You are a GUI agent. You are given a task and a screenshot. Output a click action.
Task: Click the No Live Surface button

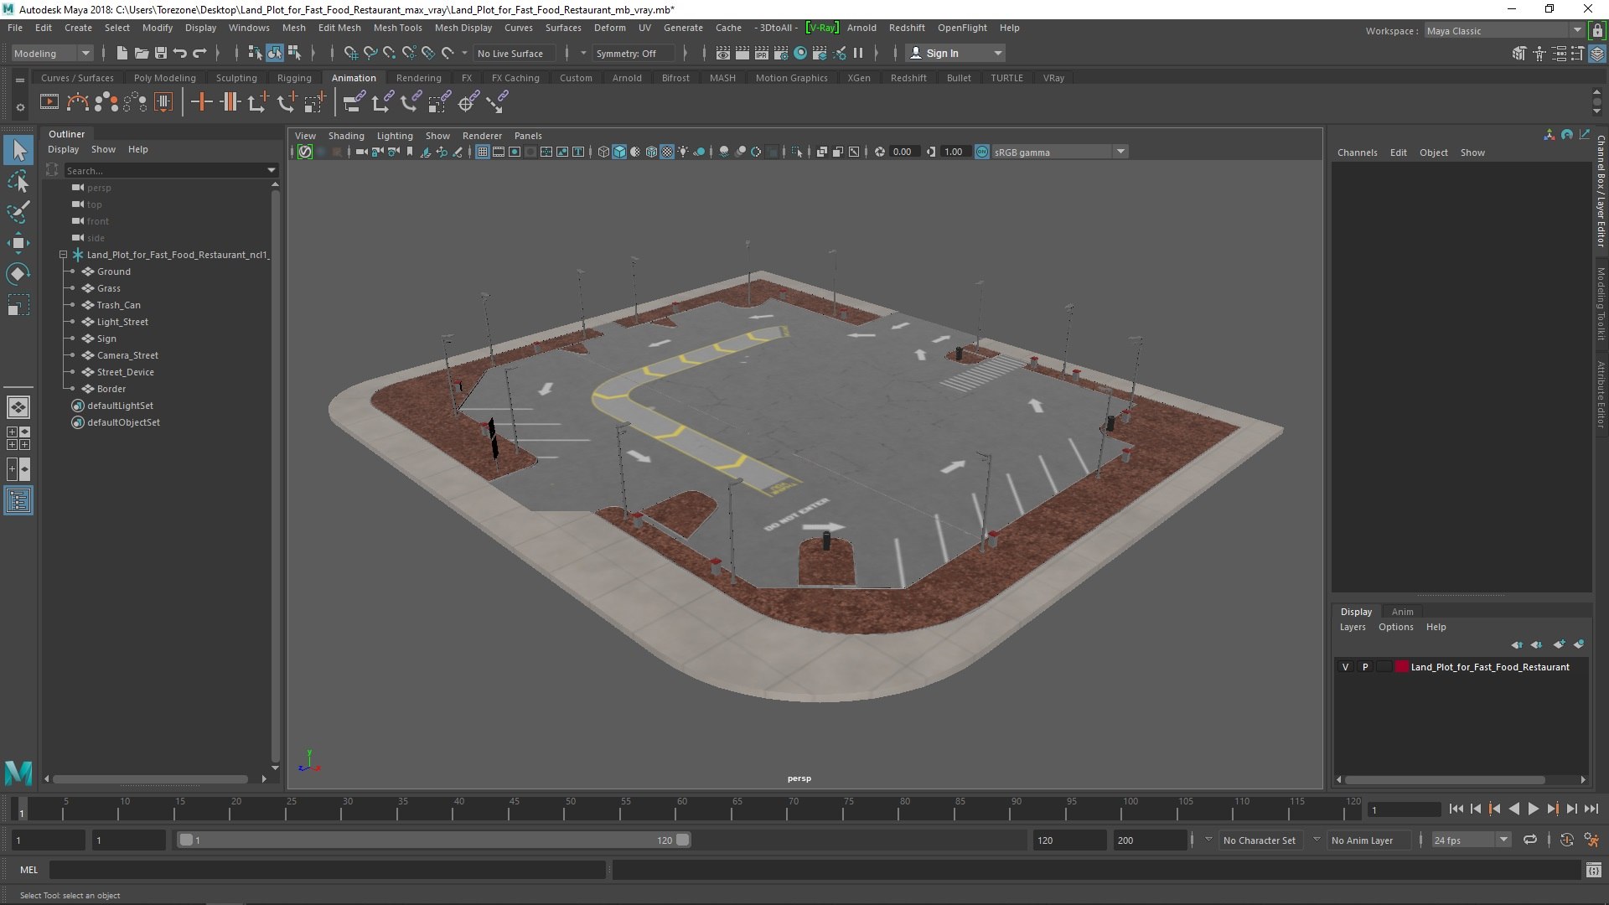tap(515, 54)
